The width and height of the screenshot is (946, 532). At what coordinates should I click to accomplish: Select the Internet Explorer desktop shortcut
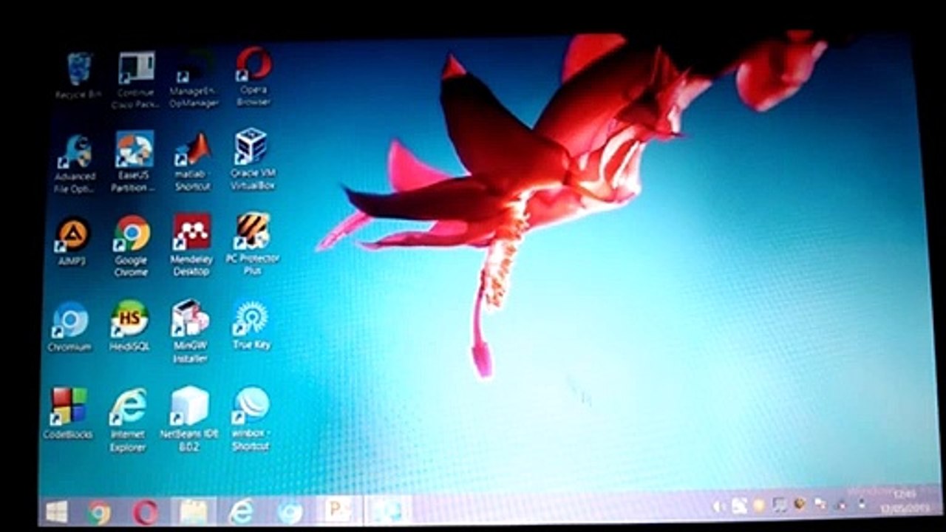point(128,420)
